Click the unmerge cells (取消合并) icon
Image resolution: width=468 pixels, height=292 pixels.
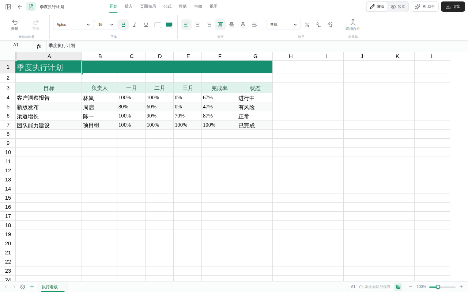tap(353, 24)
